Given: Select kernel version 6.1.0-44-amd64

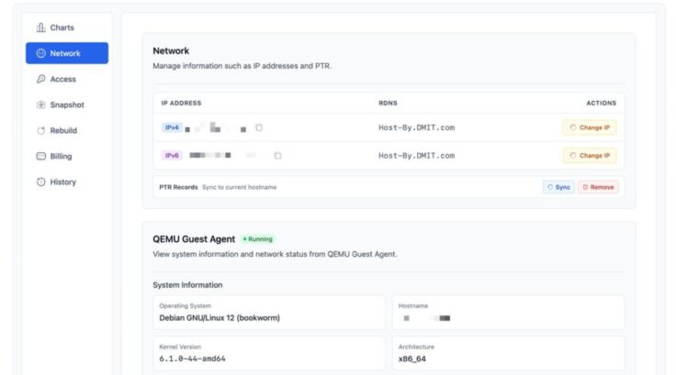Looking at the screenshot, I should point(192,358).
